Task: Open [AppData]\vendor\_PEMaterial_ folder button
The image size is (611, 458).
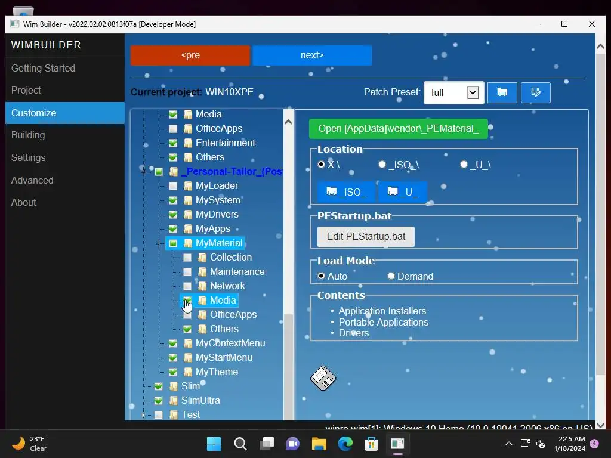Action: pyautogui.click(x=398, y=129)
